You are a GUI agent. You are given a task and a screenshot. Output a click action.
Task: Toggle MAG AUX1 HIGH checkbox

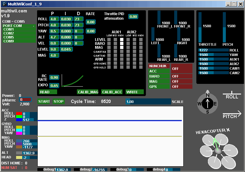click(x=122, y=47)
